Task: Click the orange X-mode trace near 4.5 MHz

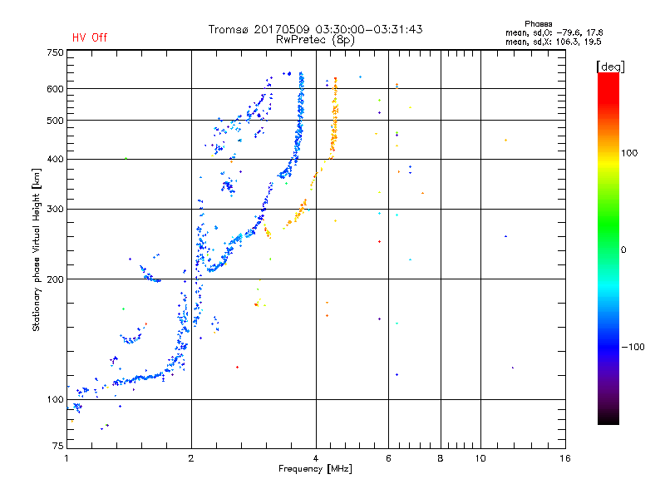Action: (x=335, y=119)
